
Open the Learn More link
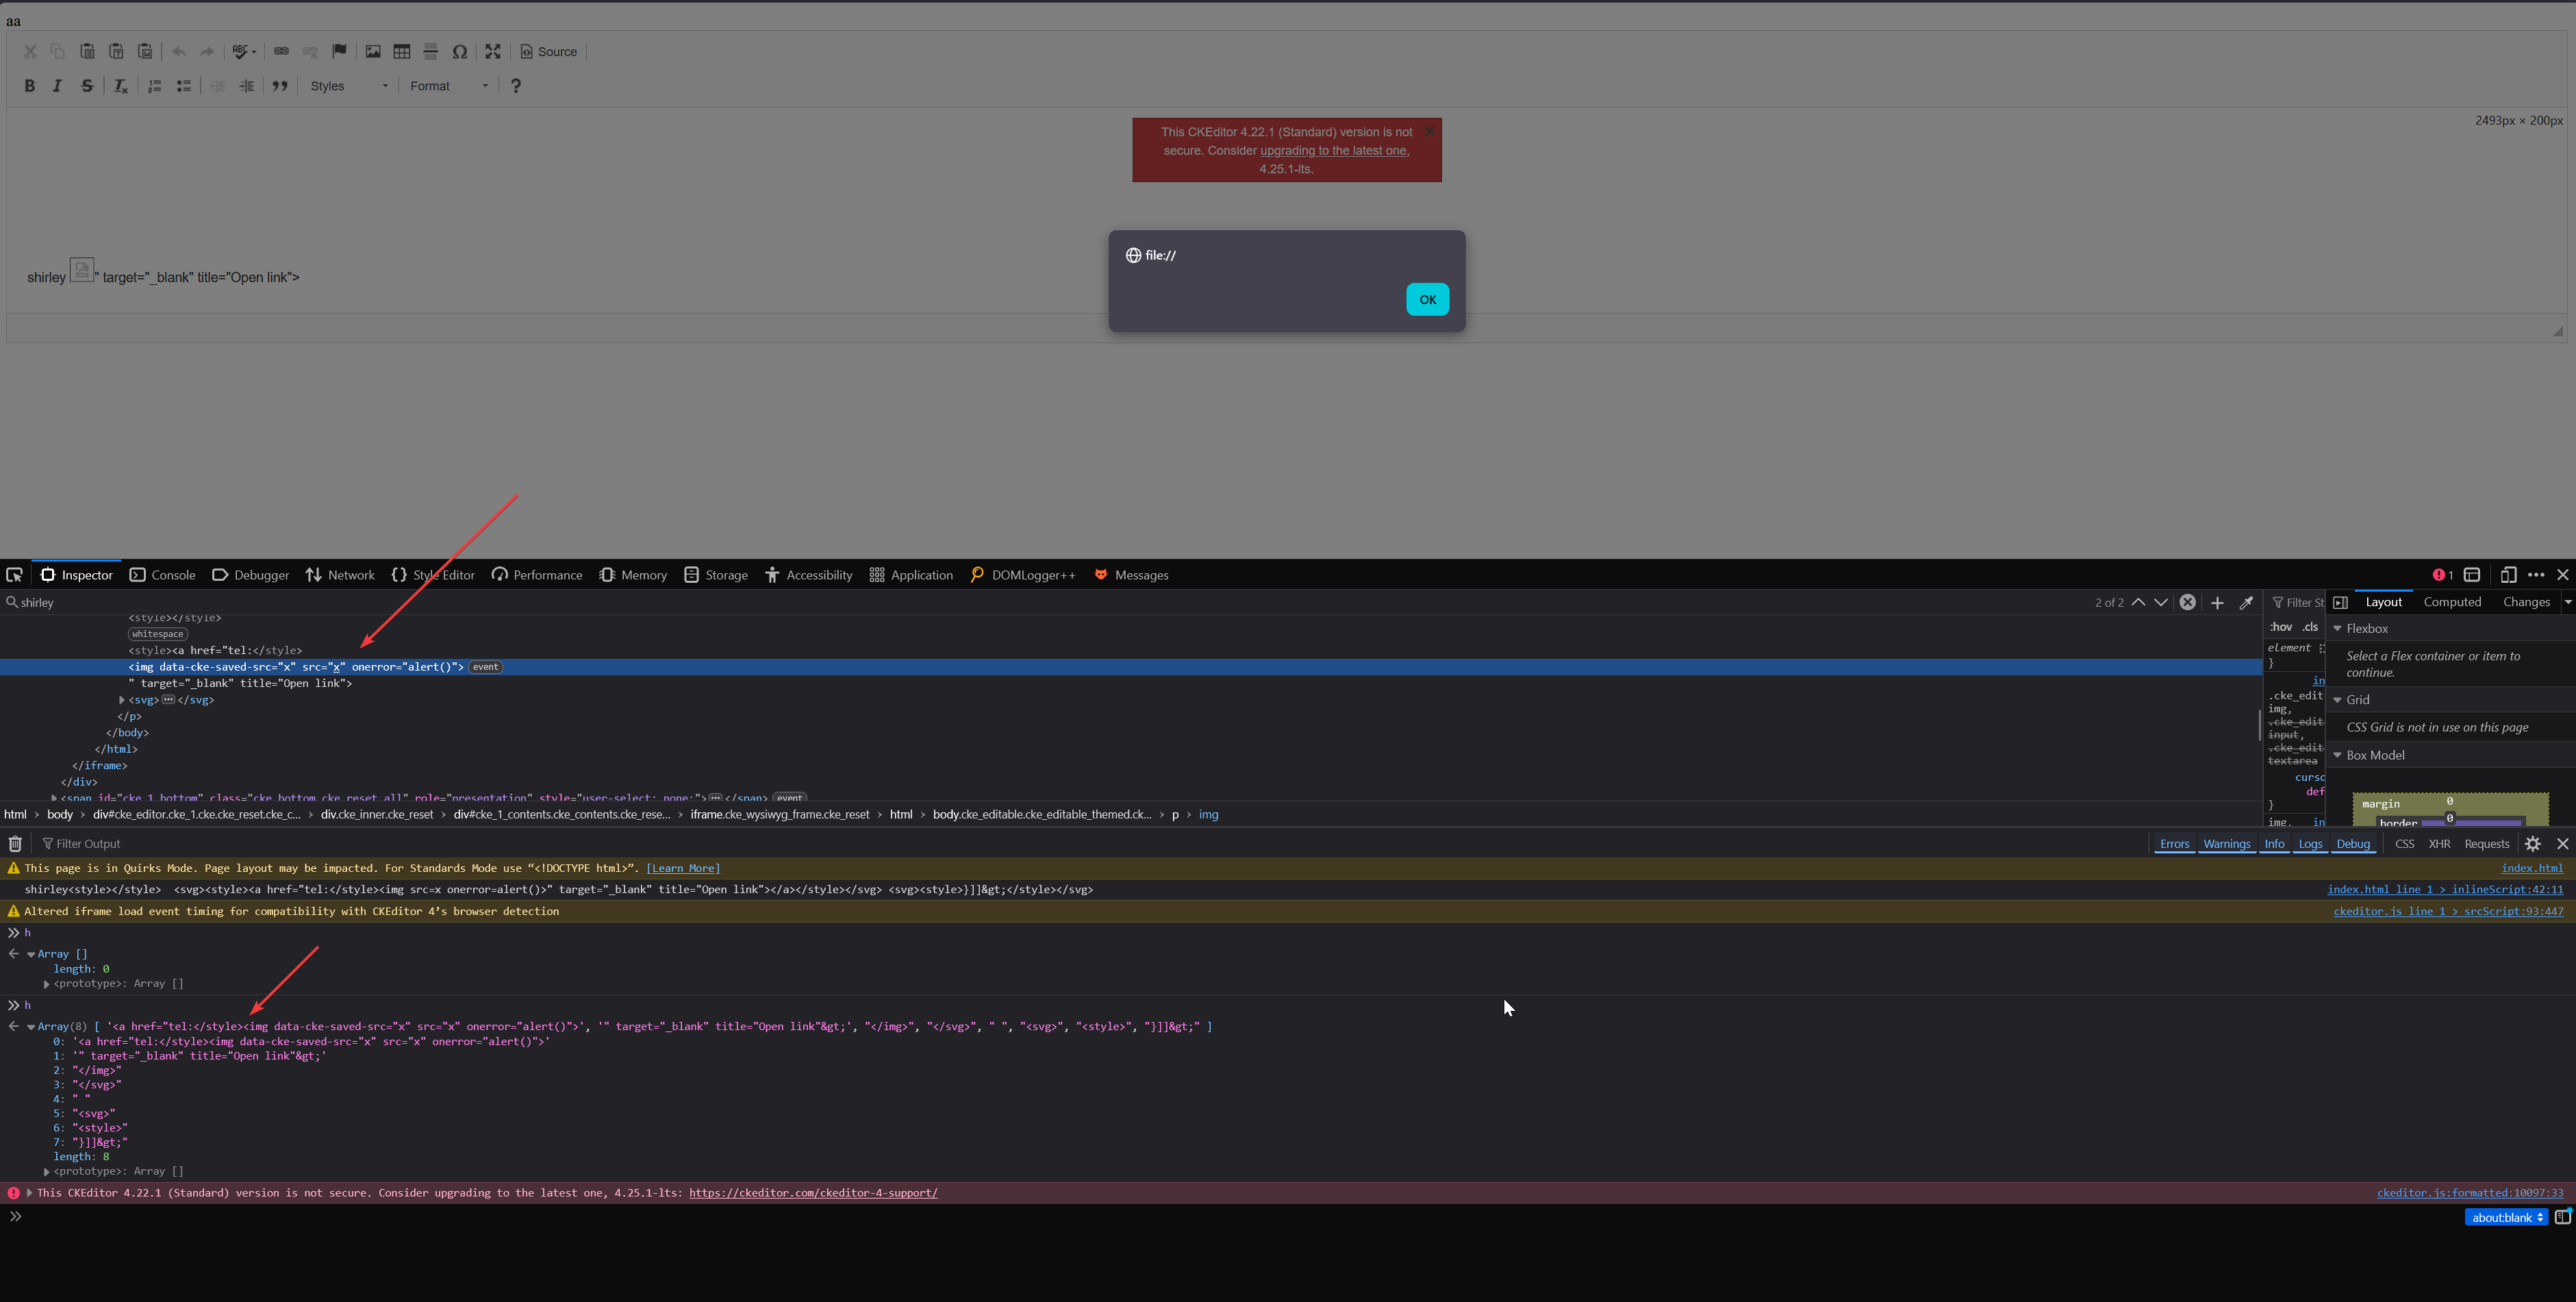pos(683,868)
